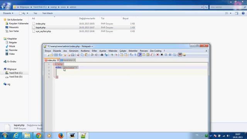Click the Yaz button in Explorer
The height and width of the screenshot is (139, 247).
[x=35, y=13]
